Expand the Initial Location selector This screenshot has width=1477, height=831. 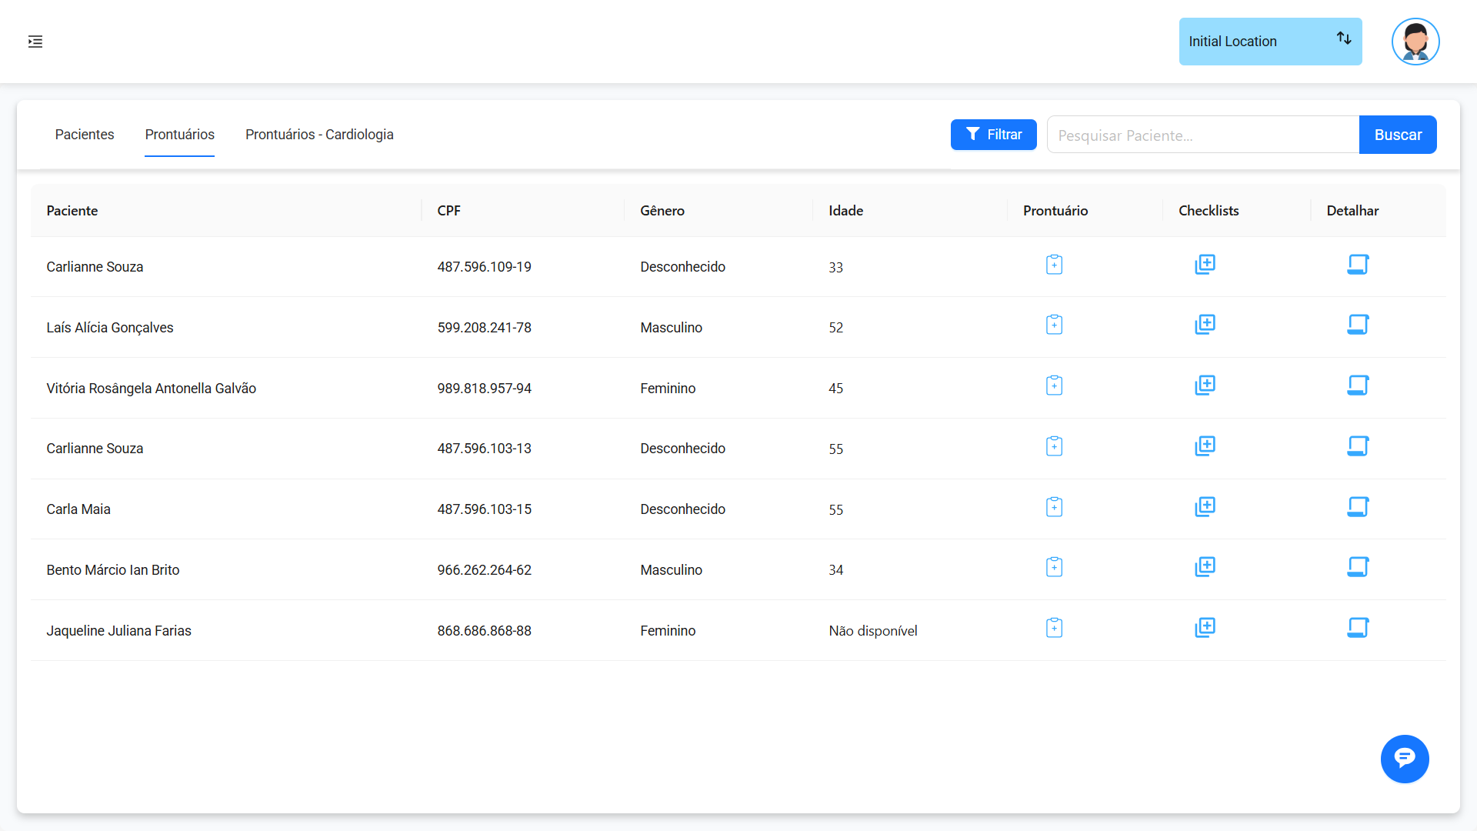click(x=1269, y=42)
